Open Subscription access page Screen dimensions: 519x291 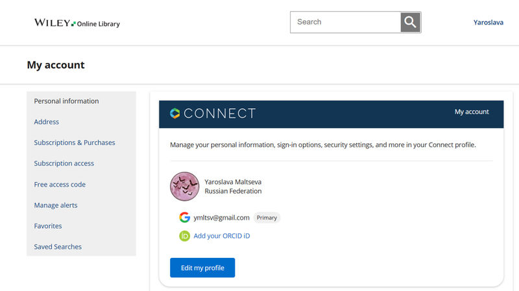coord(64,163)
